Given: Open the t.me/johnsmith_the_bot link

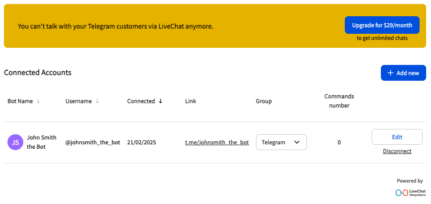Looking at the screenshot, I should point(217,142).
